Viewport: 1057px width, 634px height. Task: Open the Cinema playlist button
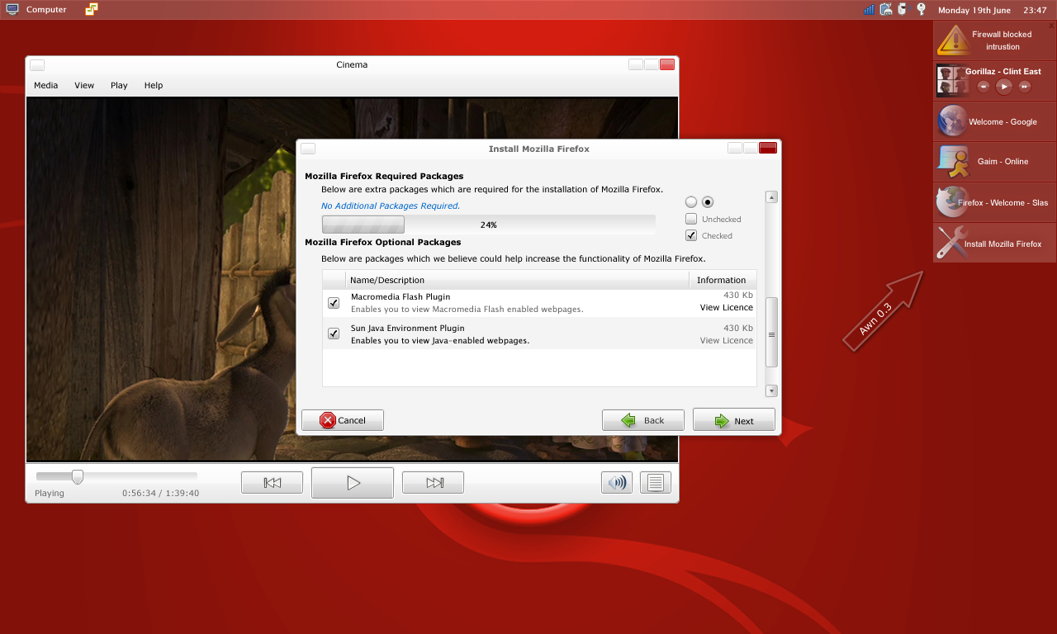point(656,483)
